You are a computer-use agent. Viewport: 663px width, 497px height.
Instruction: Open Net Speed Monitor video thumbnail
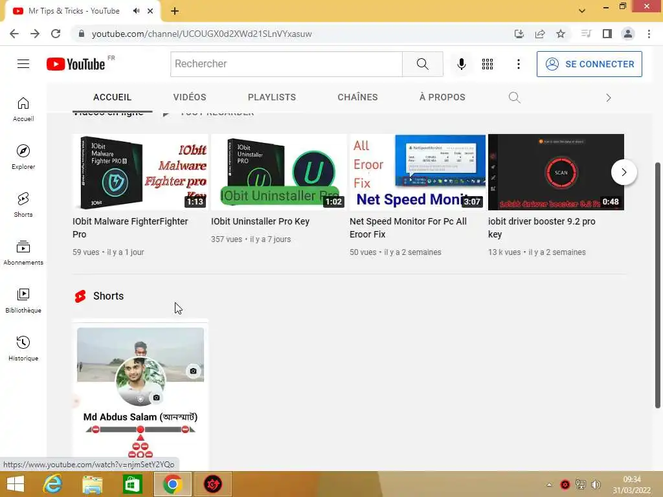point(418,172)
